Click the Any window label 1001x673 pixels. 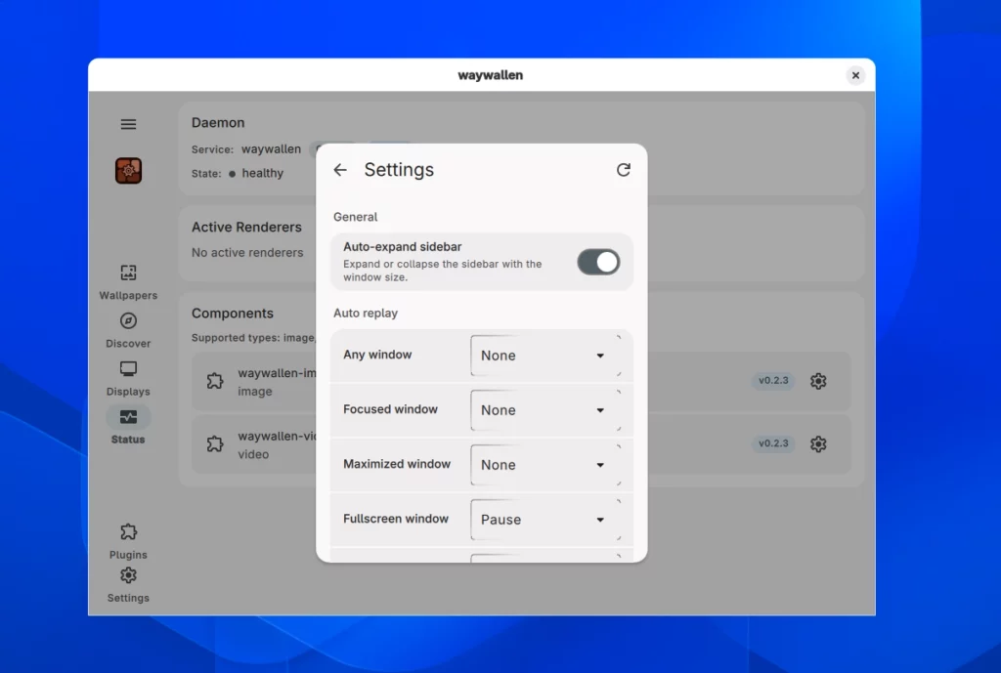[377, 355]
